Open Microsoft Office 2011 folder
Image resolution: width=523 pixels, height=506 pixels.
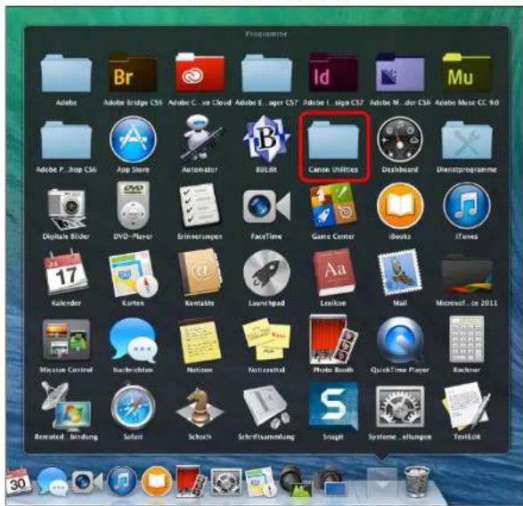pos(466,274)
